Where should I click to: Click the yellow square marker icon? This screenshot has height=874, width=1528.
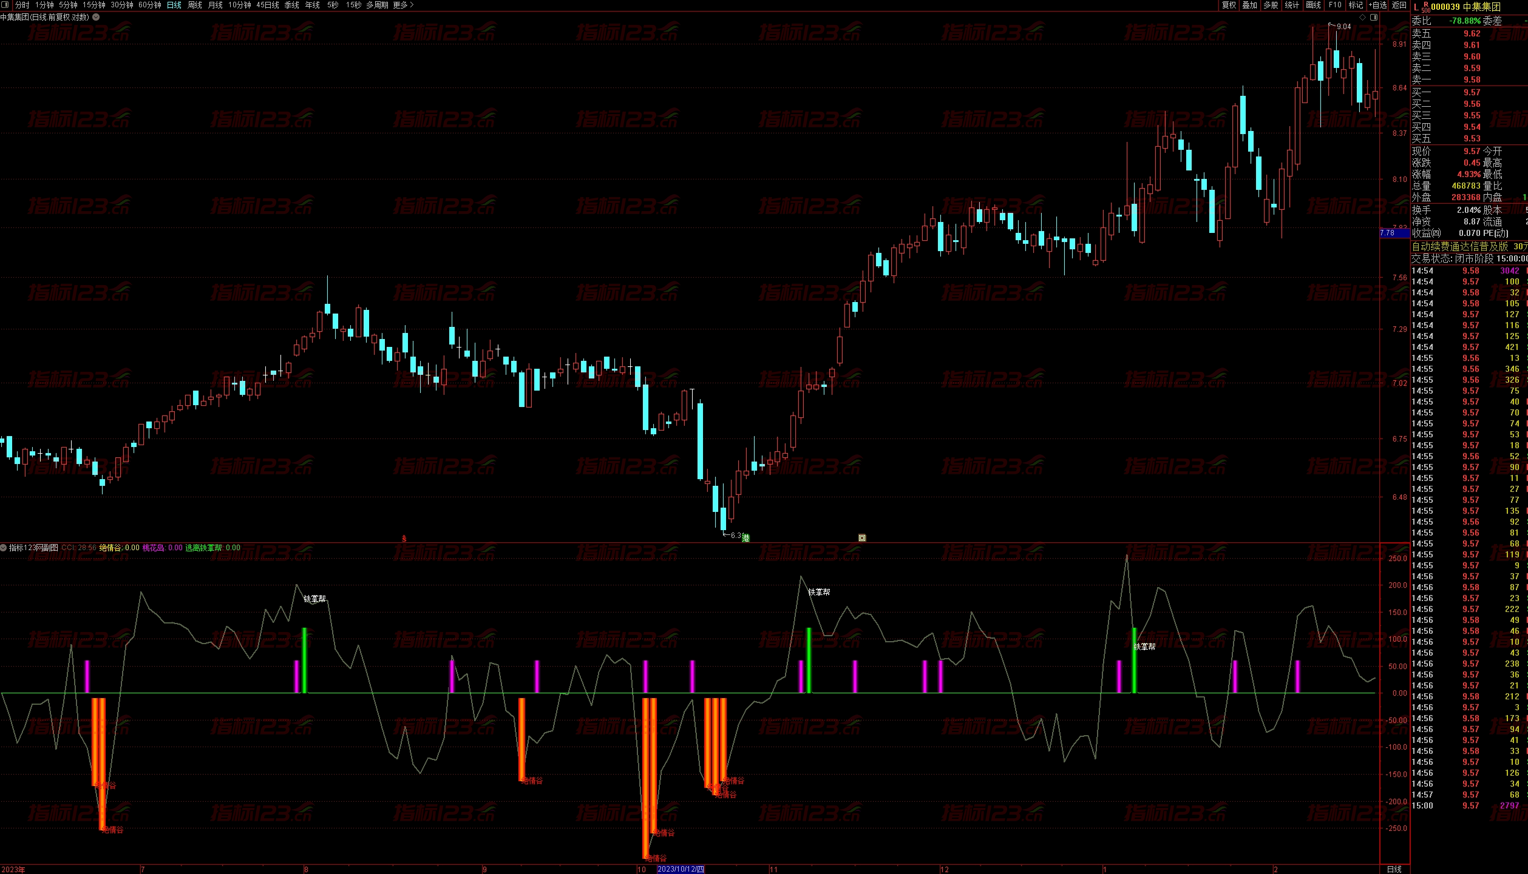[861, 537]
